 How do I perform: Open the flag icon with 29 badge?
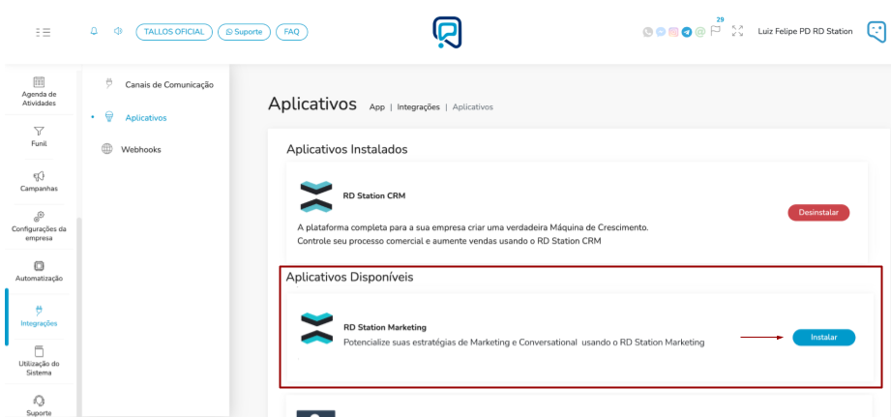(x=716, y=29)
